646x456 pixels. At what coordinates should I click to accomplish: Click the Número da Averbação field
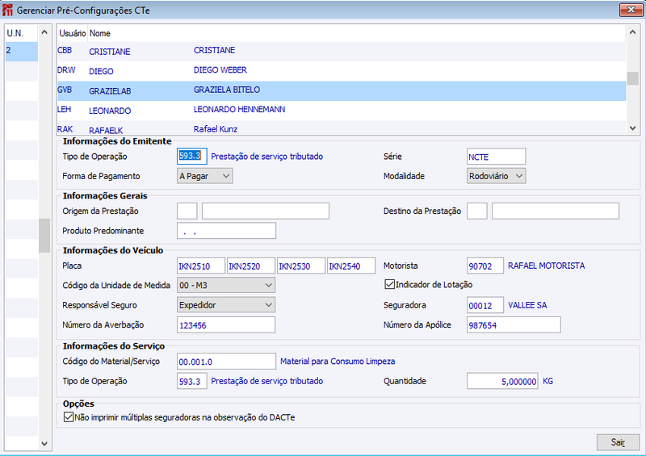pyautogui.click(x=226, y=325)
